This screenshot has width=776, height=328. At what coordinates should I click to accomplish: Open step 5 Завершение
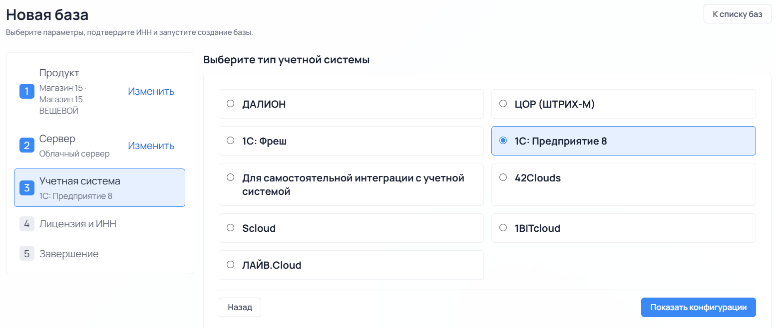pos(100,254)
